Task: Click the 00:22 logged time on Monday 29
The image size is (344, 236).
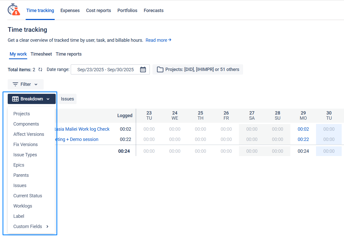Action: [x=303, y=139]
